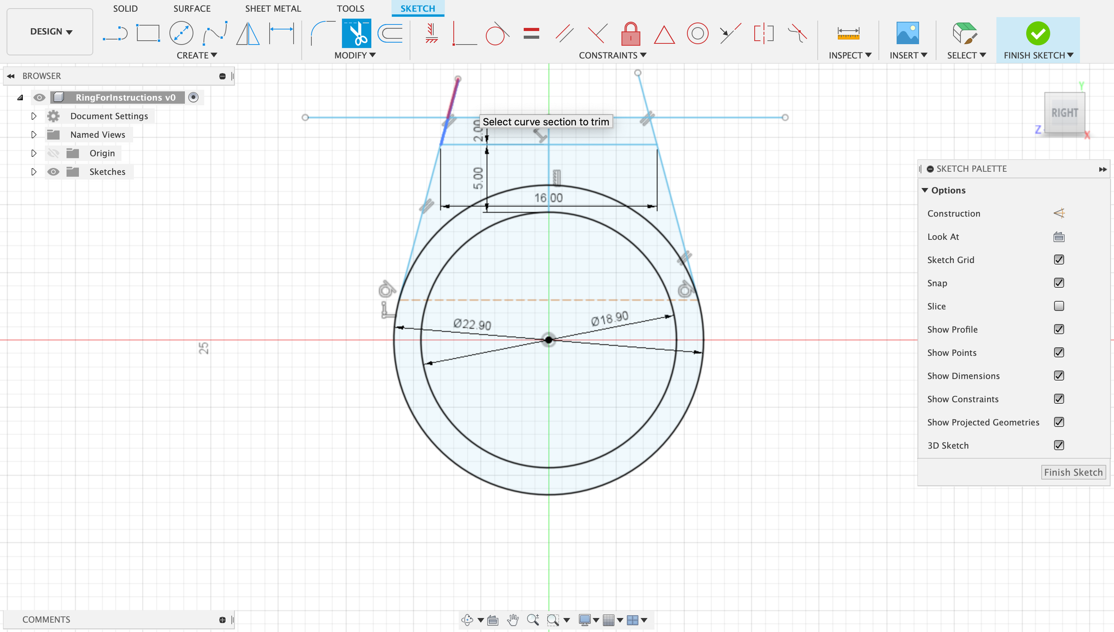Open the INSERT dropdown menu
Screen dimensions: 1114x632
click(x=907, y=55)
